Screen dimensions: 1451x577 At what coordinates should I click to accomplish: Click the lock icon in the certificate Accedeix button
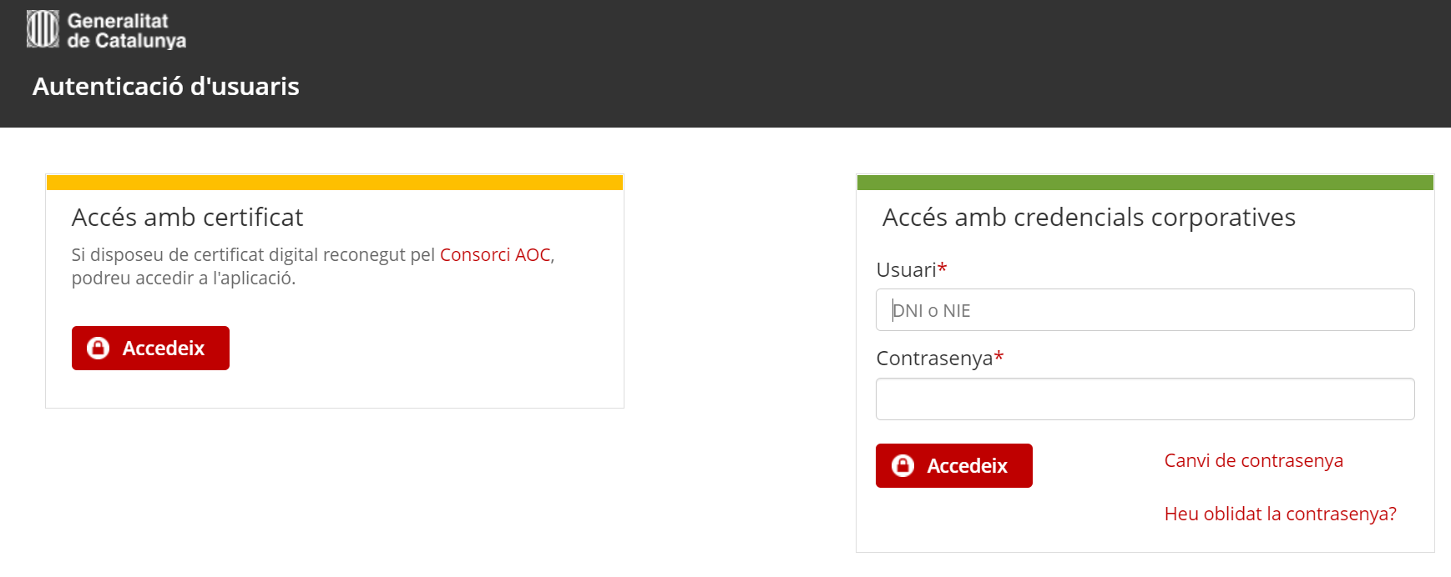pos(99,348)
